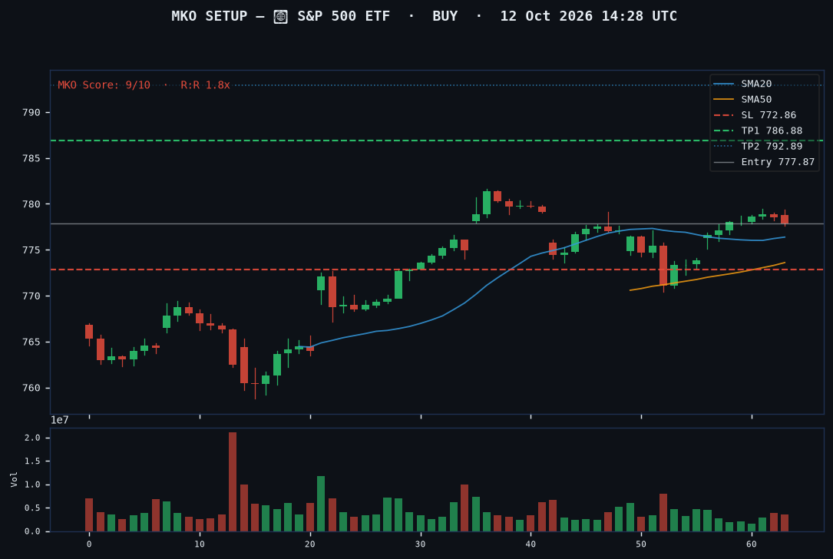The height and width of the screenshot is (559, 833).
Task: Click the "S&P 500 ETF" title text
Action: click(344, 16)
